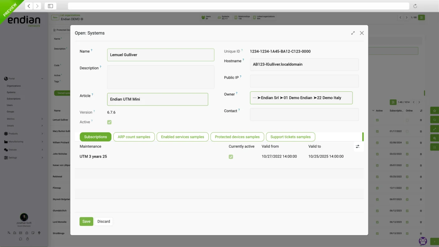This screenshot has height=247, width=439.
Task: Open the Support tickets samples tab
Action: (290, 137)
